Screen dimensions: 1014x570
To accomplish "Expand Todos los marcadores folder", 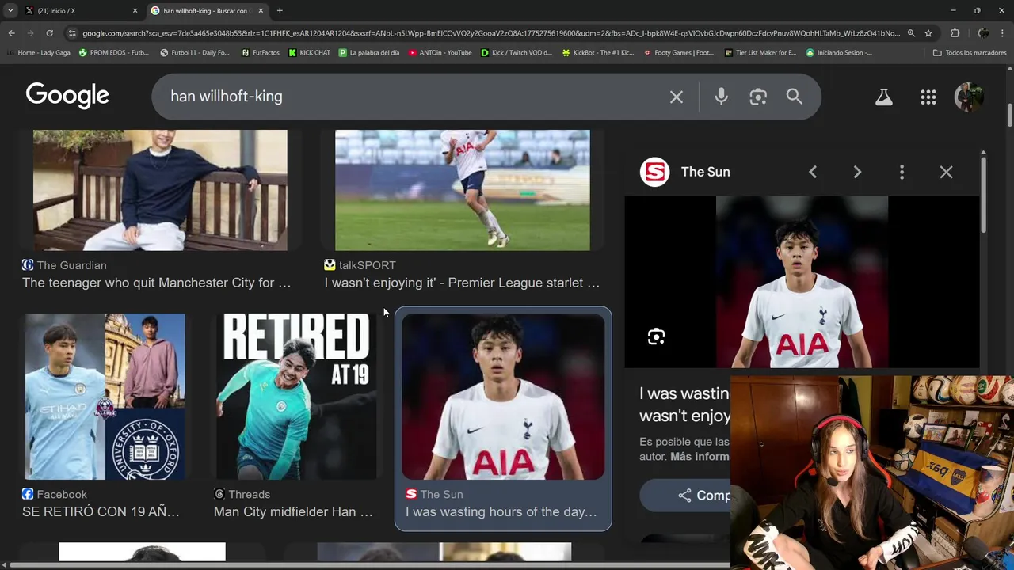I will pyautogui.click(x=970, y=53).
